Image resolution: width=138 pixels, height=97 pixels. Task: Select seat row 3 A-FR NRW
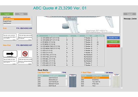70,42
